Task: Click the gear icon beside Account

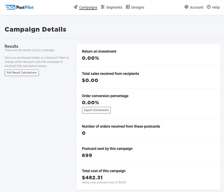Action: click(186, 7)
